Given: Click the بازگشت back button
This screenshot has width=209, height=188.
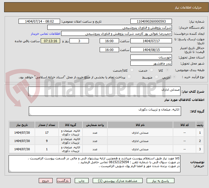Looking at the screenshot, I should point(64,181).
